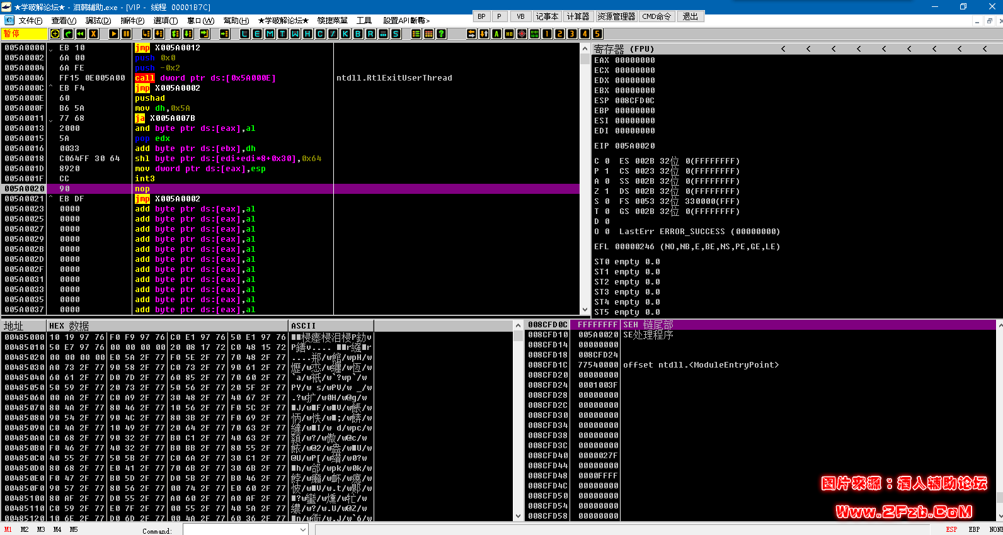
Task: Open the 查看(V) menu
Action: 64,21
